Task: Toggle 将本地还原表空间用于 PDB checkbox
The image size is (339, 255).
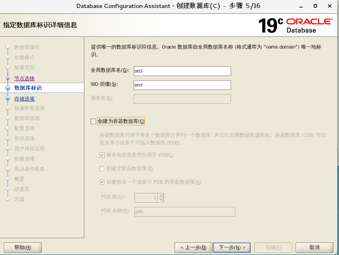Action: coord(102,155)
